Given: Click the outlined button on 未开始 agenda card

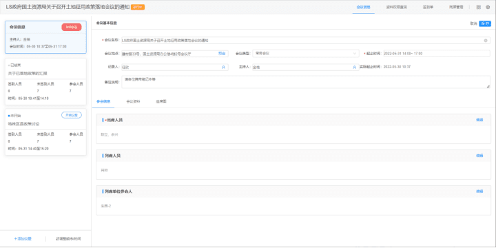Looking at the screenshot, I should point(72,115).
